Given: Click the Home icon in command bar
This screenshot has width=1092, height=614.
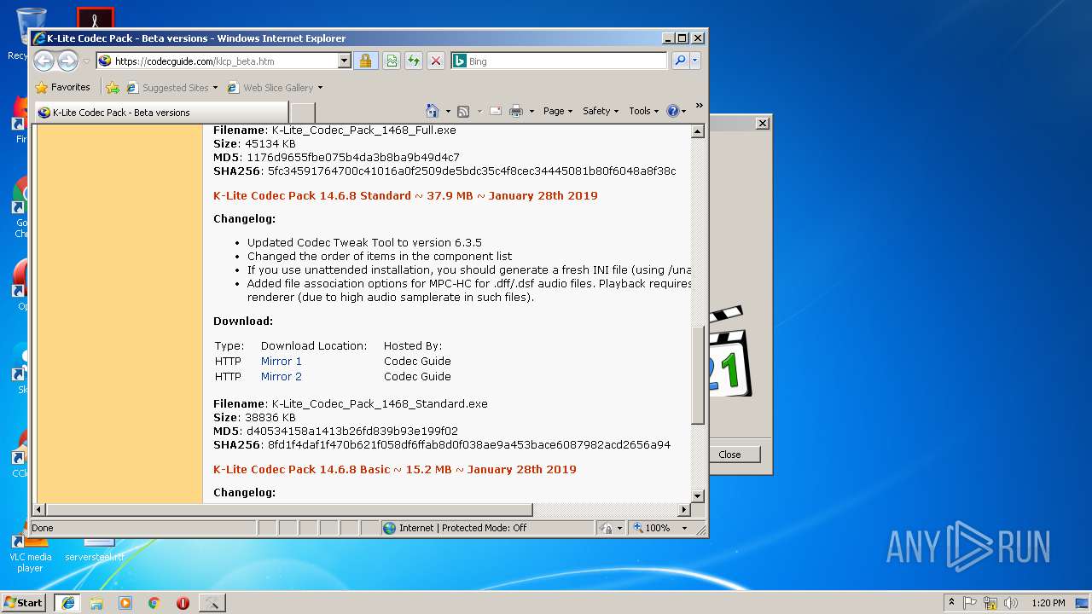Looking at the screenshot, I should 433,111.
